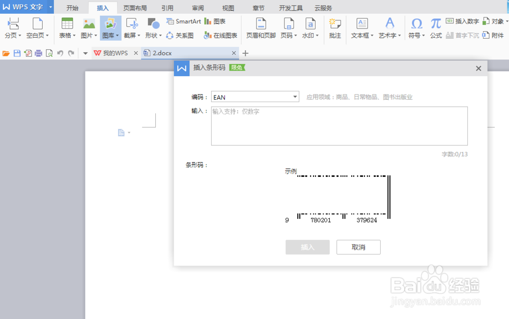Viewport: 509px width, 319px height.
Task: Insert relationship diagram (关系图)
Action: coord(180,35)
